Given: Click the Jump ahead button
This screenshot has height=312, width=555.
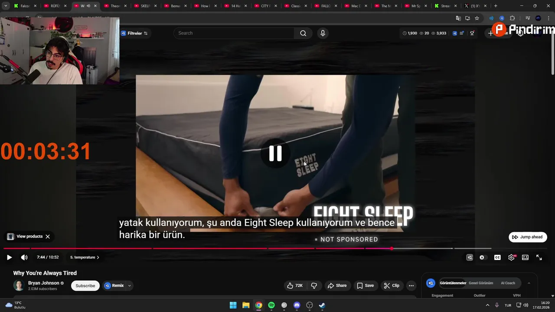Looking at the screenshot, I should (528, 237).
